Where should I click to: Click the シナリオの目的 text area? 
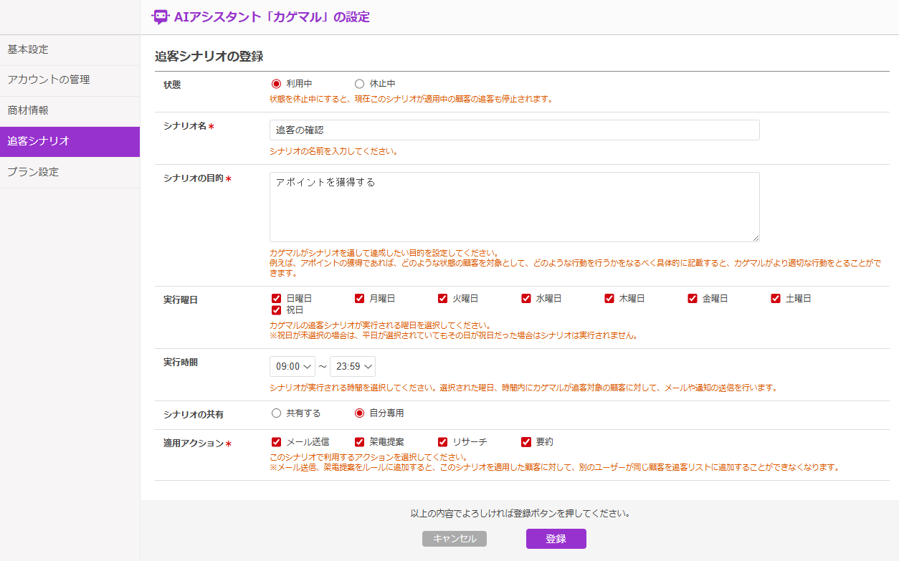pyautogui.click(x=514, y=207)
